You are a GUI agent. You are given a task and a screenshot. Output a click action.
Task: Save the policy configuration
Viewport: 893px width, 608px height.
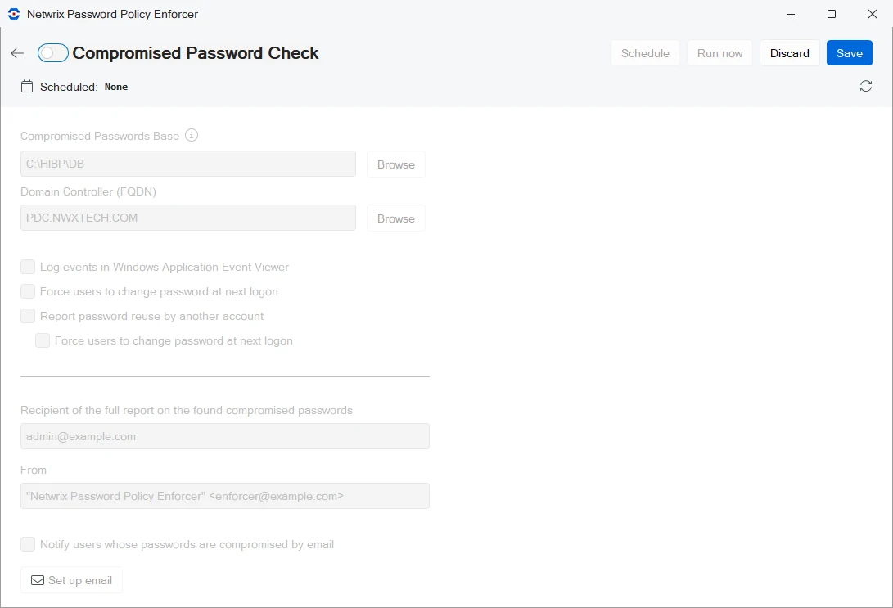[x=849, y=52]
